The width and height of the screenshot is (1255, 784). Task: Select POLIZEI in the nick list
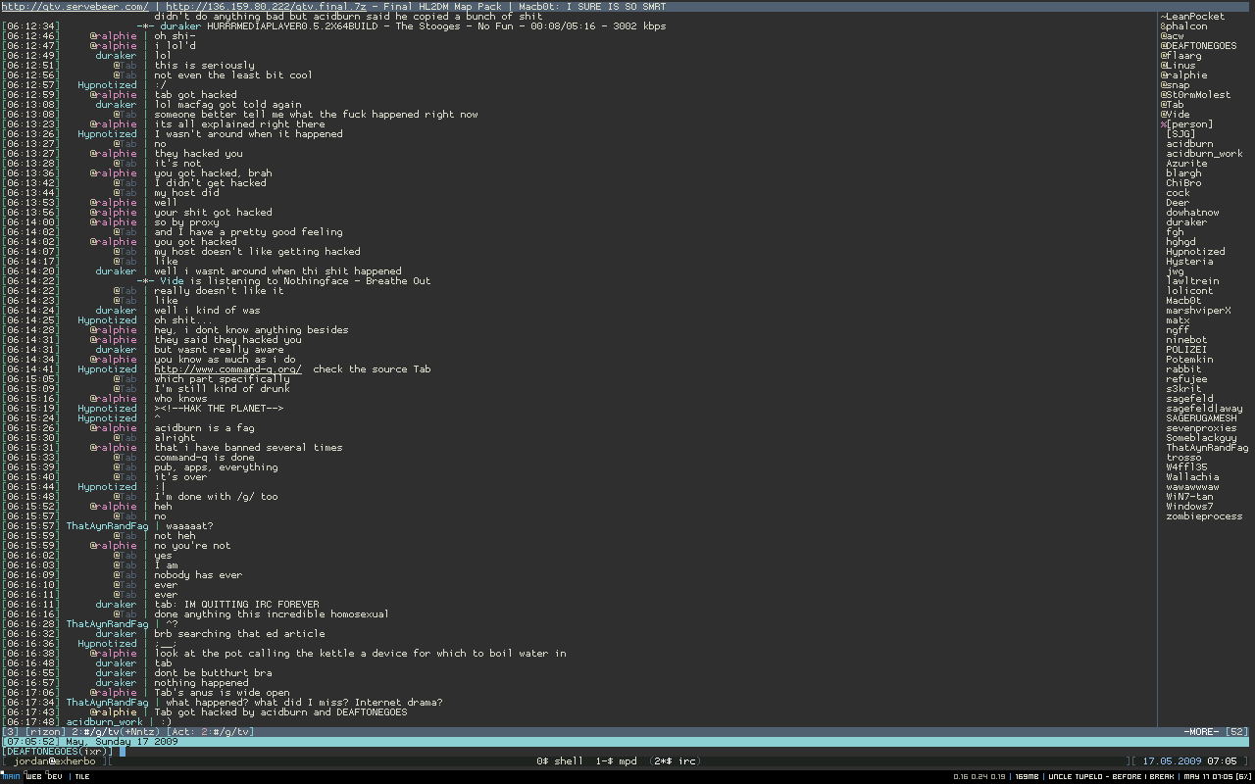tap(1186, 350)
